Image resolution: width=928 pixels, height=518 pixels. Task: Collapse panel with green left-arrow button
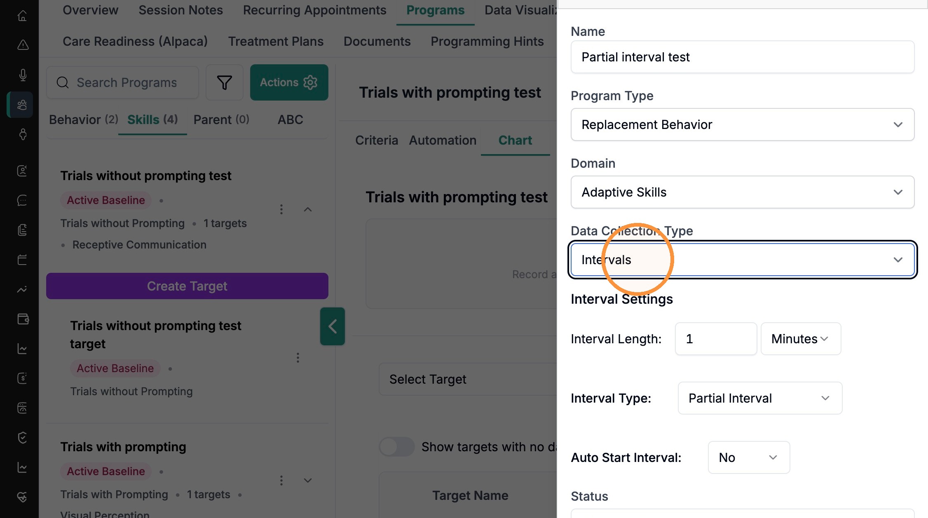[333, 326]
